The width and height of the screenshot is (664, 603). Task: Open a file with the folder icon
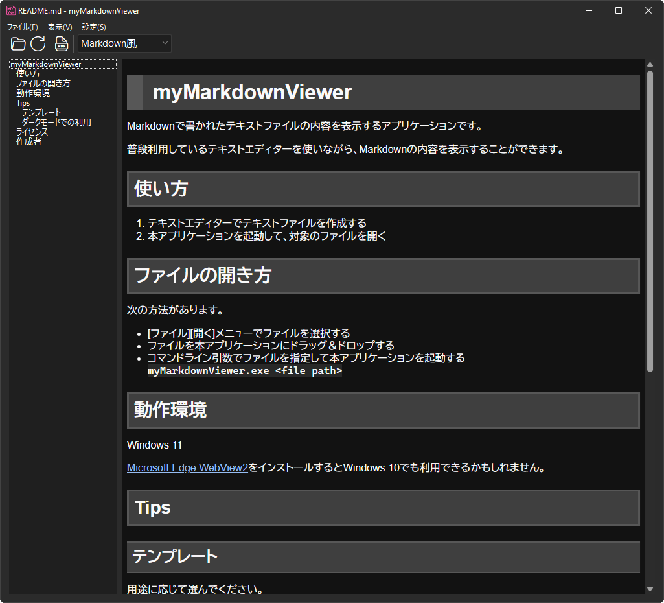[18, 43]
